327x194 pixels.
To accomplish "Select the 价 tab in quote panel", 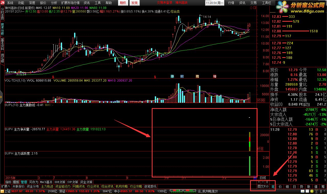I will [280, 186].
